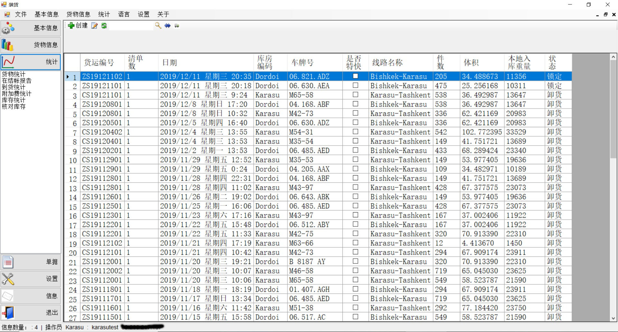Click the edit pencil notepad icon
The image size is (618, 332).
pyautogui.click(x=94, y=26)
